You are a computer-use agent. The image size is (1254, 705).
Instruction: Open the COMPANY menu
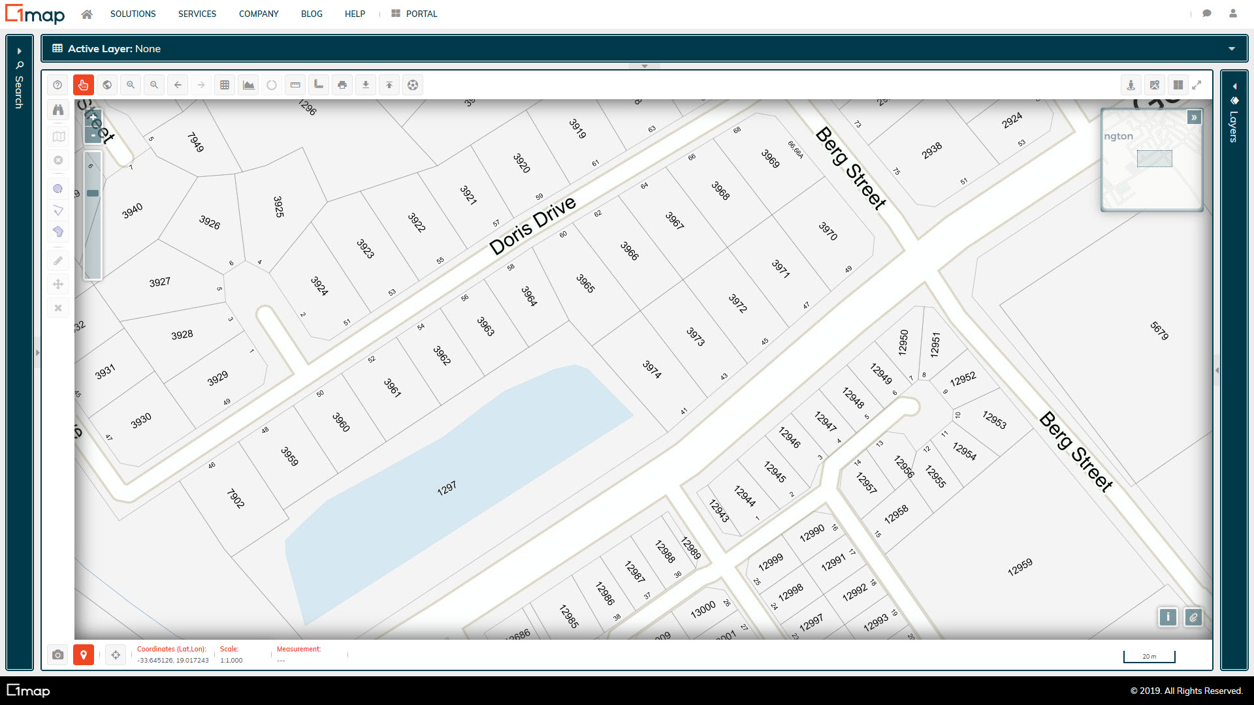click(x=259, y=14)
